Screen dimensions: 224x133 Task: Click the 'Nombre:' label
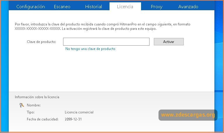pyautogui.click(x=34, y=105)
